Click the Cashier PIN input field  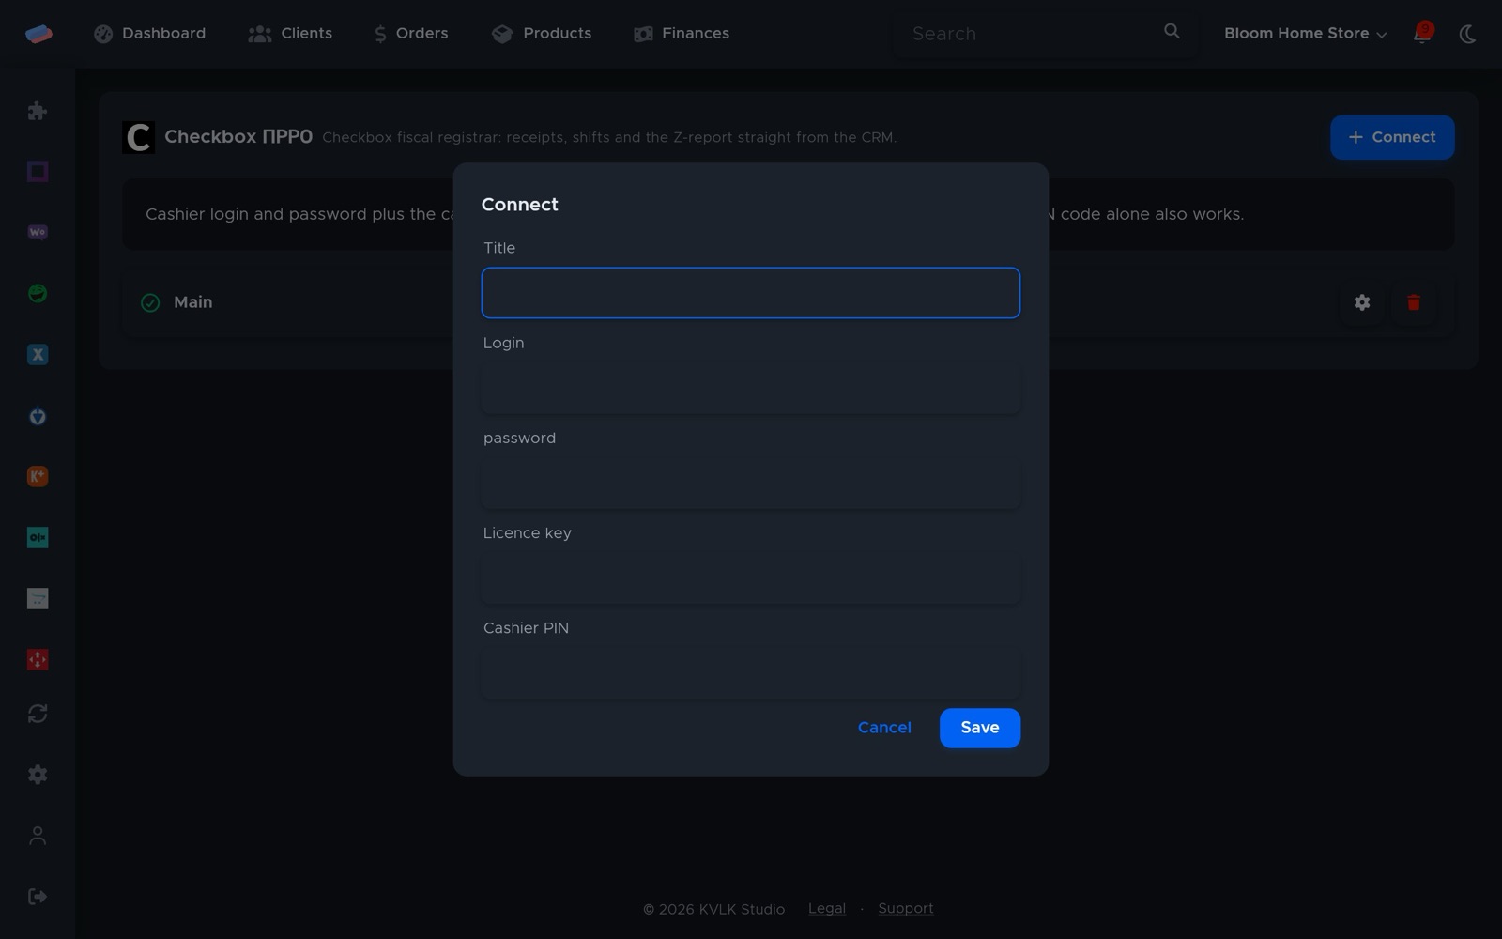751,672
